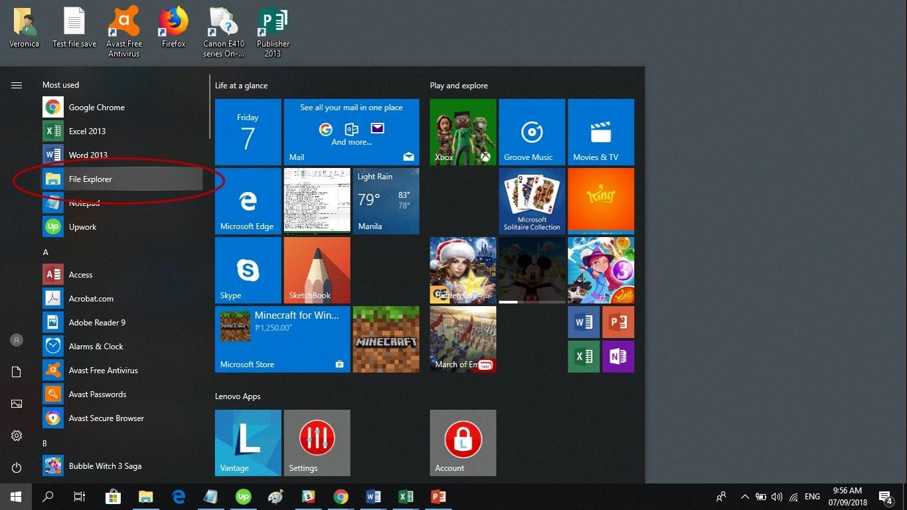The height and width of the screenshot is (510, 907).
Task: Open Alarms & Clock app
Action: (122, 346)
